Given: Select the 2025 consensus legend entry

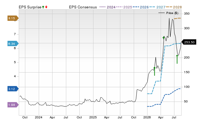Looking at the screenshot, I should pos(124,7).
